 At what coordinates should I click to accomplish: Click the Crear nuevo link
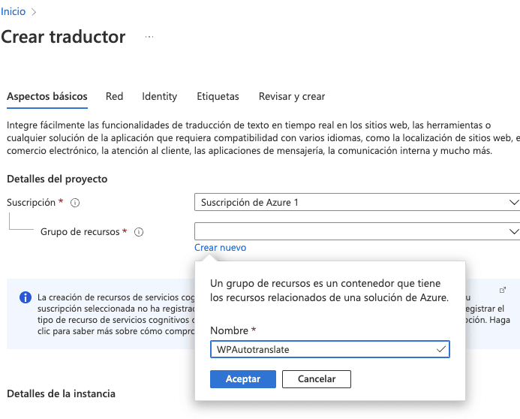coord(220,248)
